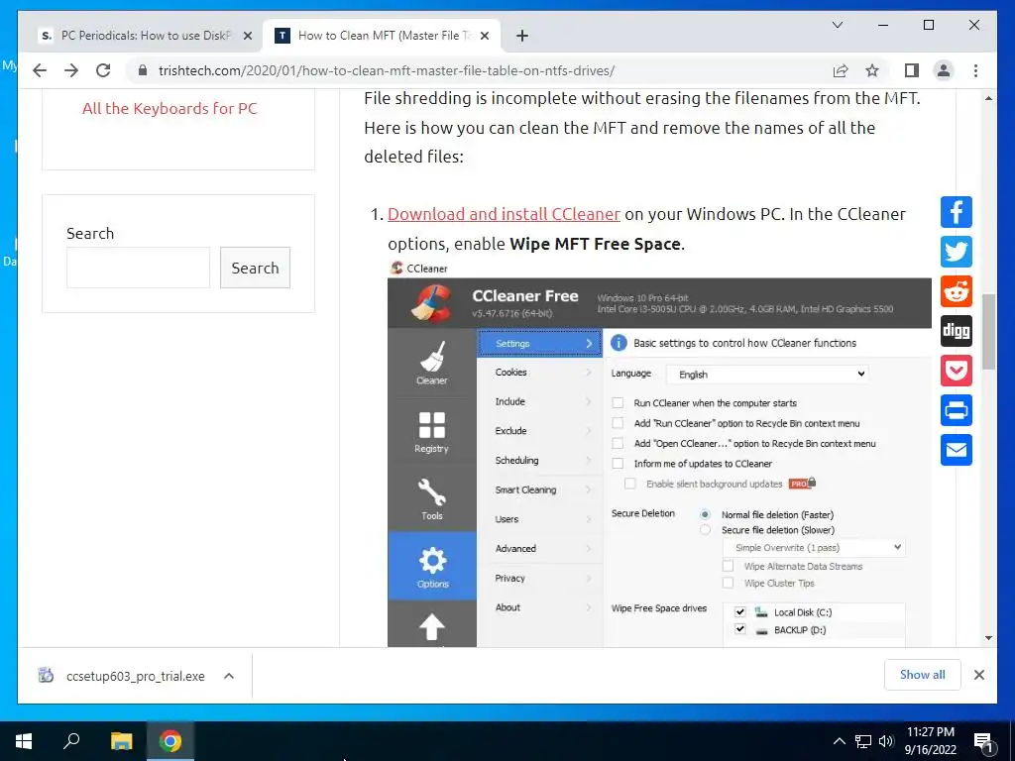Viewport: 1015px width, 761px height.
Task: Open a new Chrome tab
Action: 522,36
